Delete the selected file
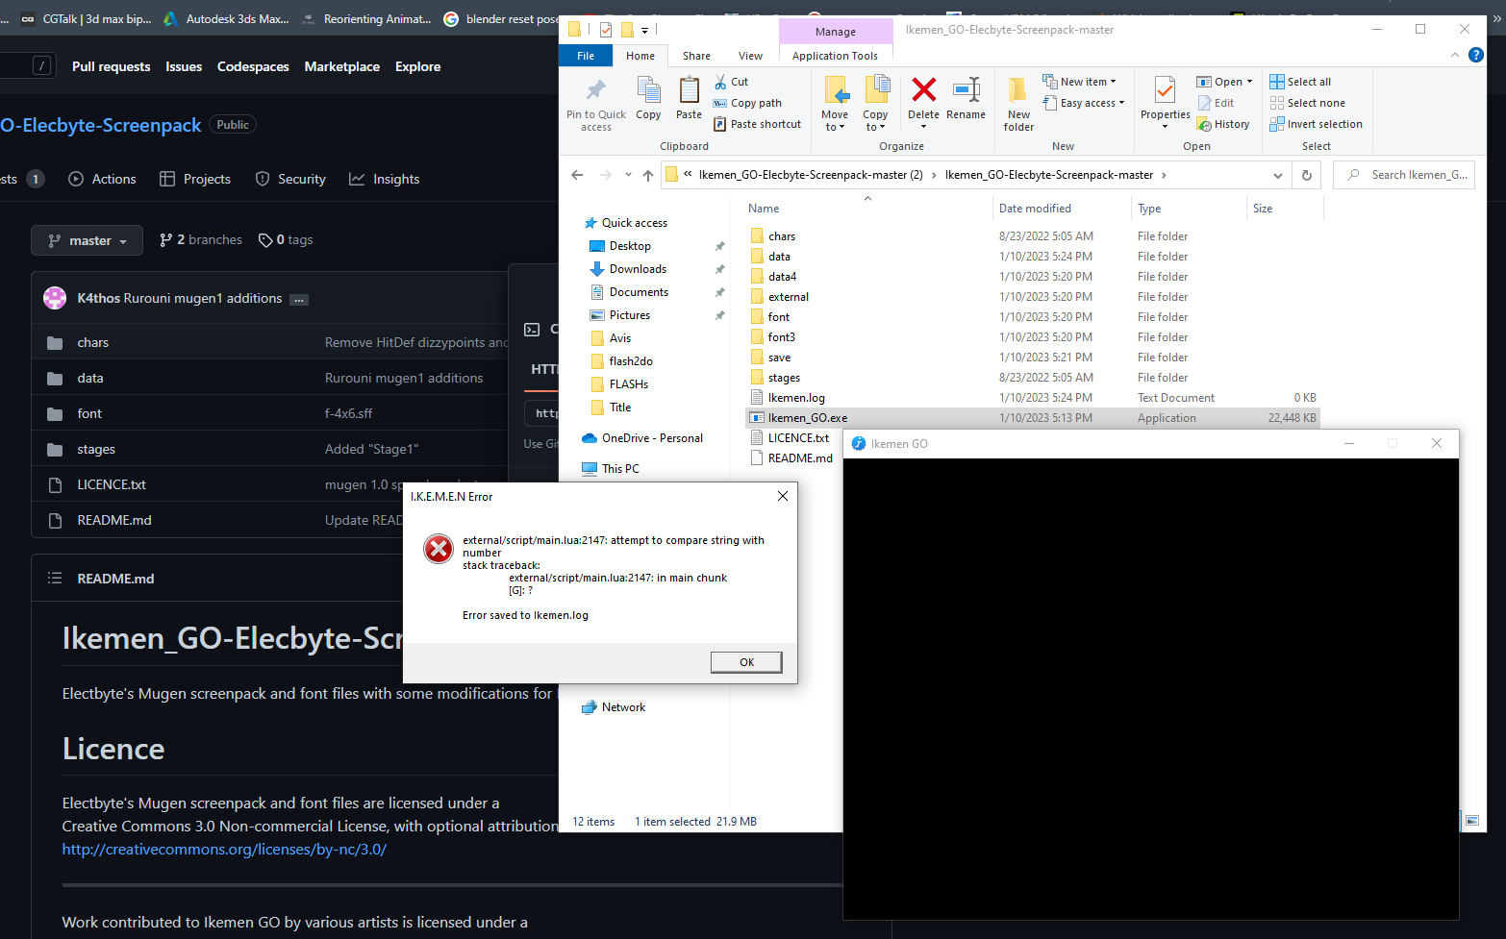This screenshot has height=939, width=1506. 922,102
